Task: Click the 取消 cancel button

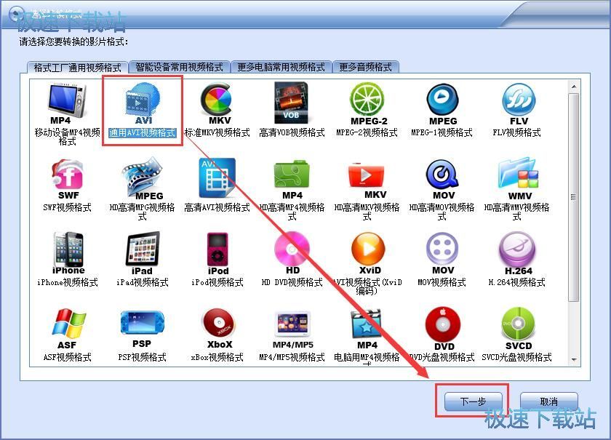Action: 548,401
